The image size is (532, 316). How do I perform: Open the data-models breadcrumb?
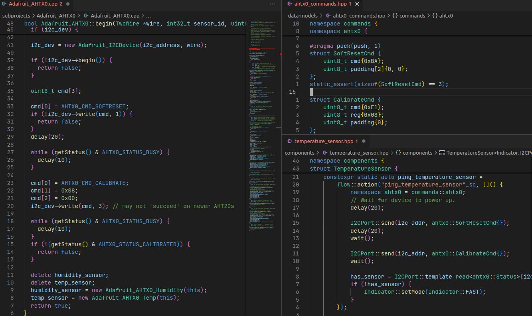point(303,16)
